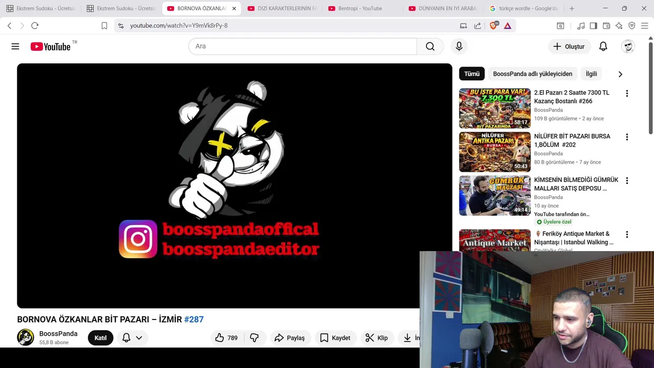
Task: Open a new browser tab
Action: click(x=572, y=9)
